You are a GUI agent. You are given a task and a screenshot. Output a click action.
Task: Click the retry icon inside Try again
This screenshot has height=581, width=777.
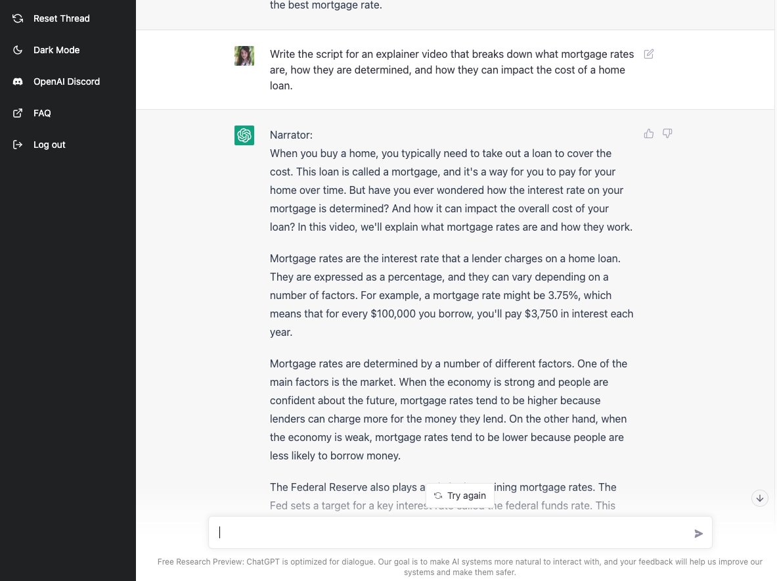[437, 496]
